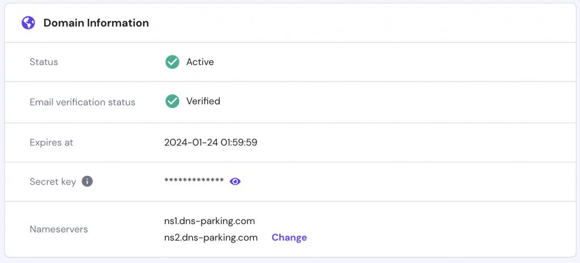
Task: Click the purple globe icon
Action: pyautogui.click(x=28, y=23)
